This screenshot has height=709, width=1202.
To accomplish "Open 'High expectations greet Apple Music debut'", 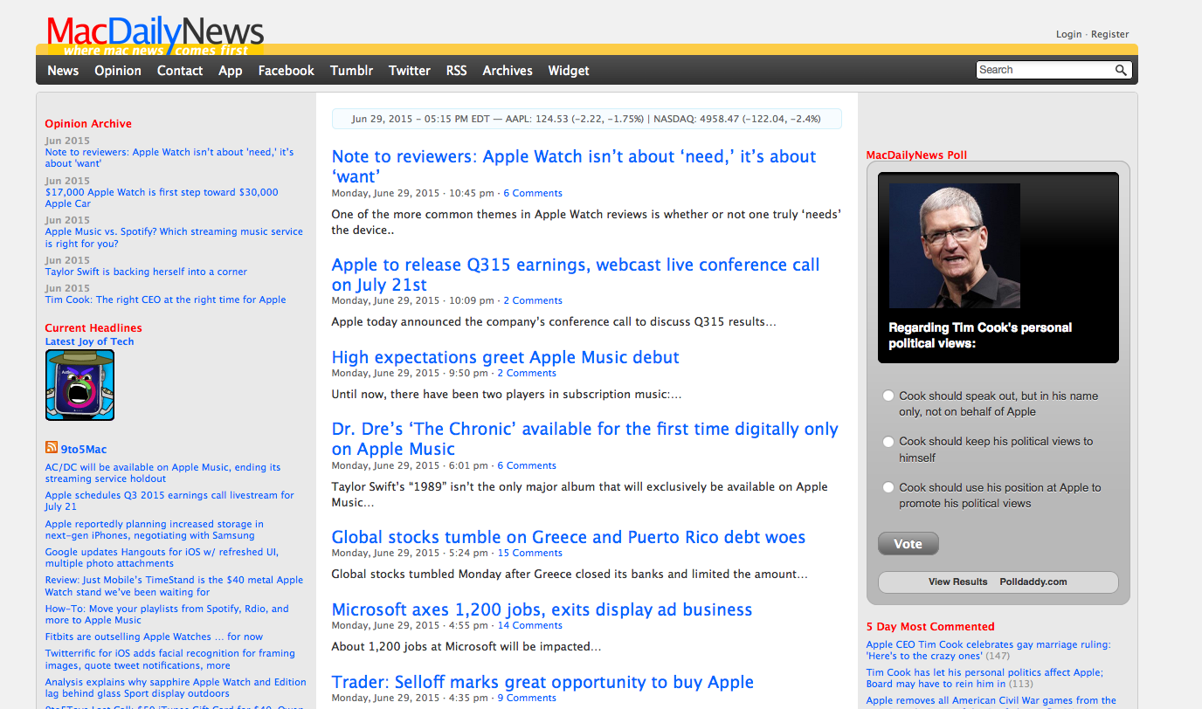I will pos(505,357).
